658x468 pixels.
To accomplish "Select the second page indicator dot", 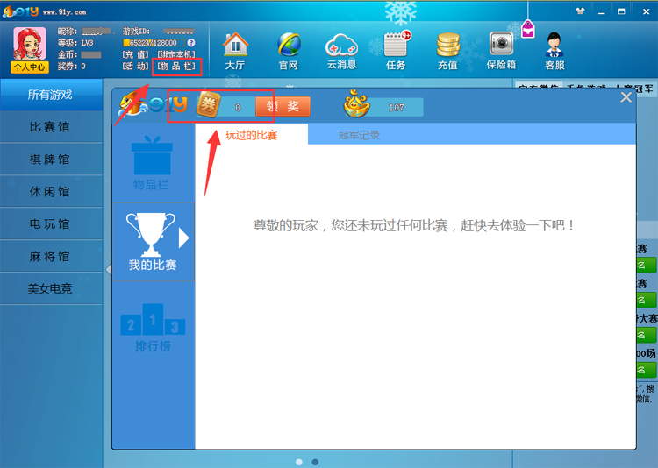I will (x=315, y=462).
